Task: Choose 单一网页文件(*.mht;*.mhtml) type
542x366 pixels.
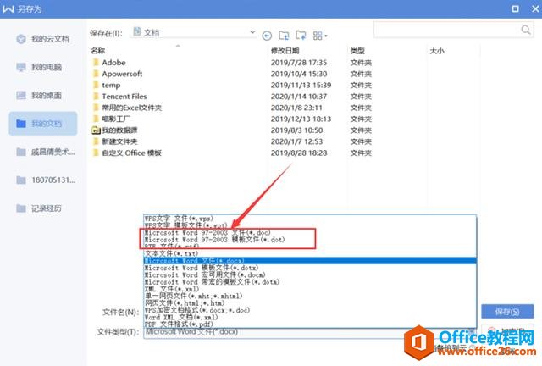Action: click(x=310, y=296)
